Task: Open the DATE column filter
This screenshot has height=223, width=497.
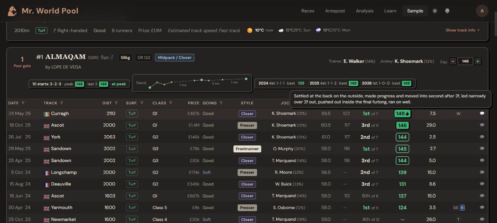Action: coord(23,103)
